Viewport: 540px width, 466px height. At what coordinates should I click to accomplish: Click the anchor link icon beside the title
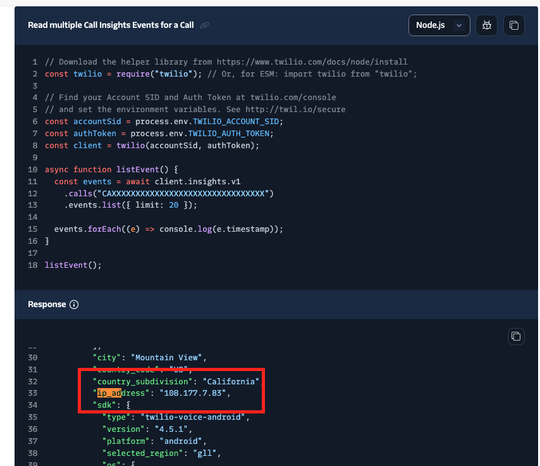[204, 25]
